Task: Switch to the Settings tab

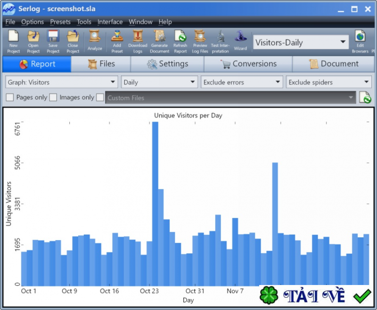Action: pyautogui.click(x=168, y=64)
